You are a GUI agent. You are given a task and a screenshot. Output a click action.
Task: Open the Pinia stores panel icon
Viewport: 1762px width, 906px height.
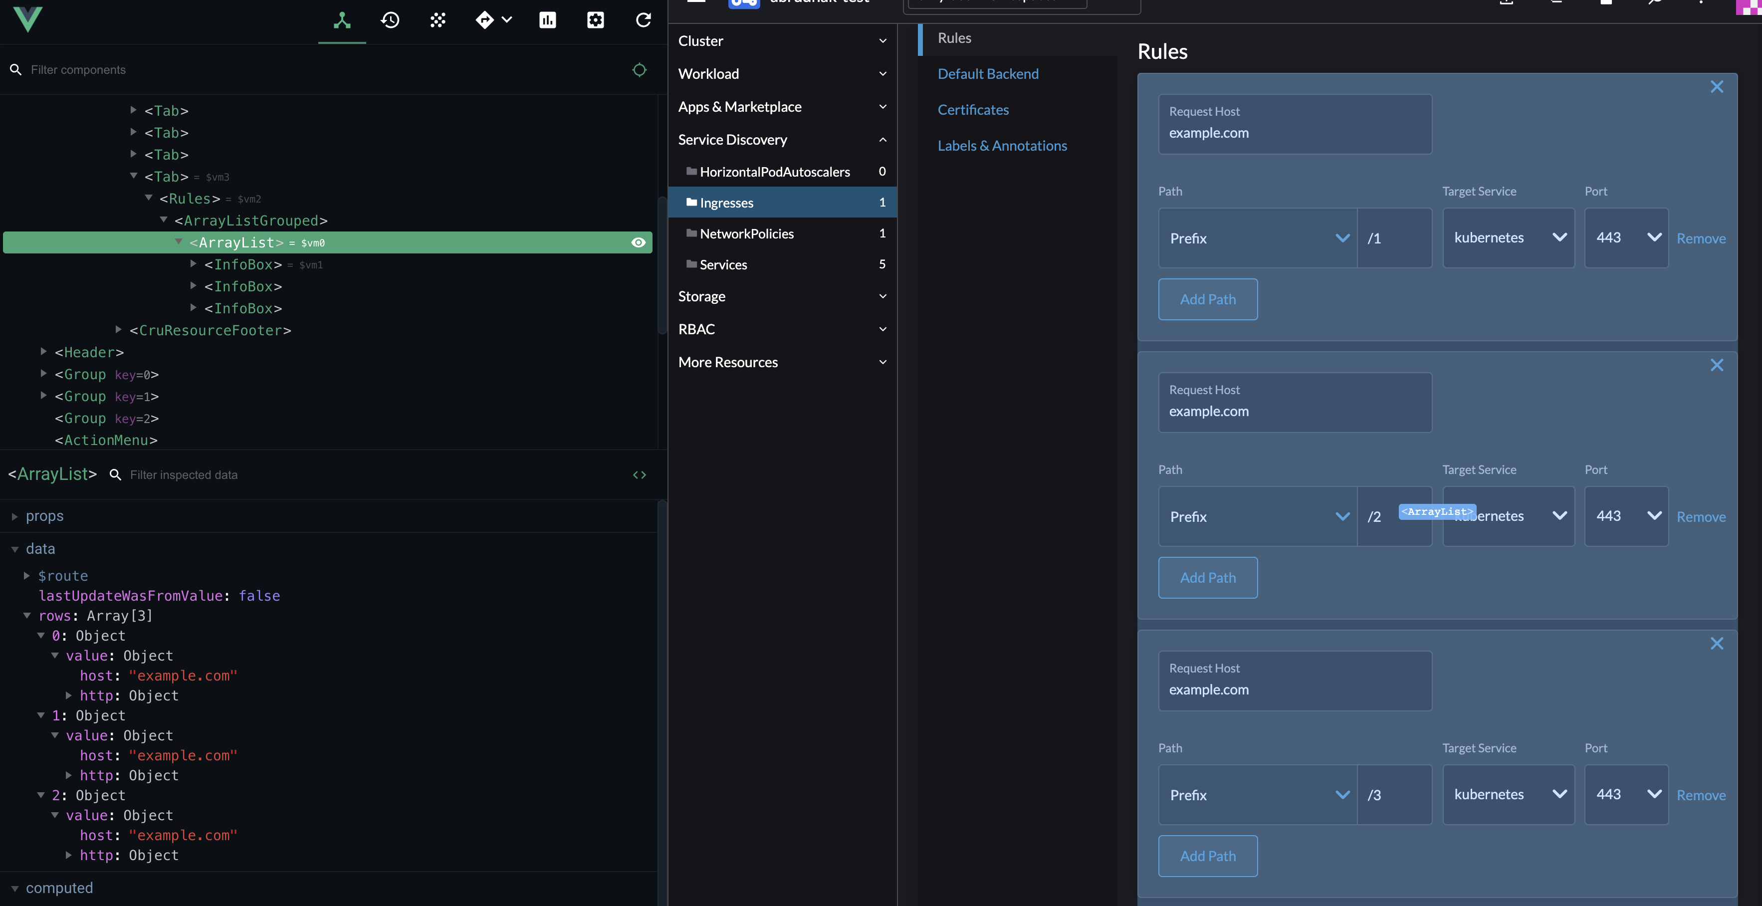pyautogui.click(x=438, y=20)
